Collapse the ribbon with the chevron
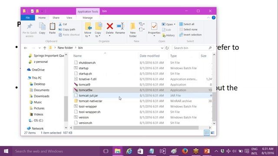The image size is (278, 156). click(x=208, y=18)
